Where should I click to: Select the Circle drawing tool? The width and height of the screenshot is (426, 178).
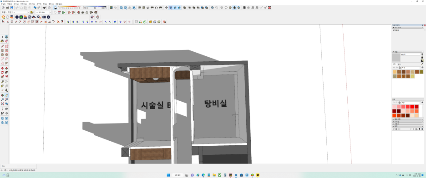tap(2, 54)
